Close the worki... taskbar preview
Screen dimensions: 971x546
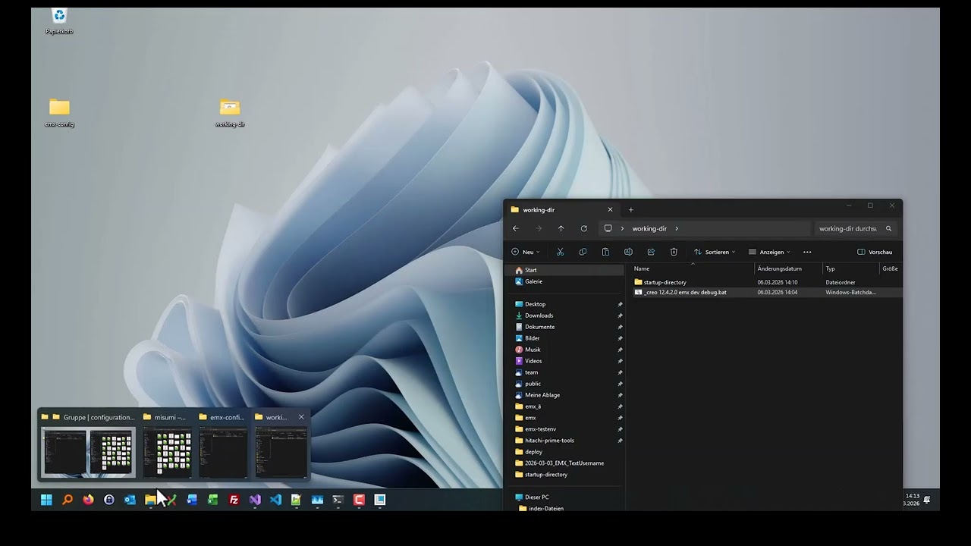(x=301, y=417)
